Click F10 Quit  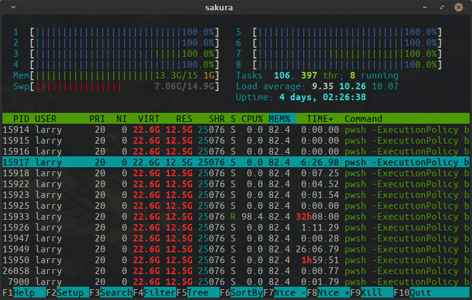point(431,293)
